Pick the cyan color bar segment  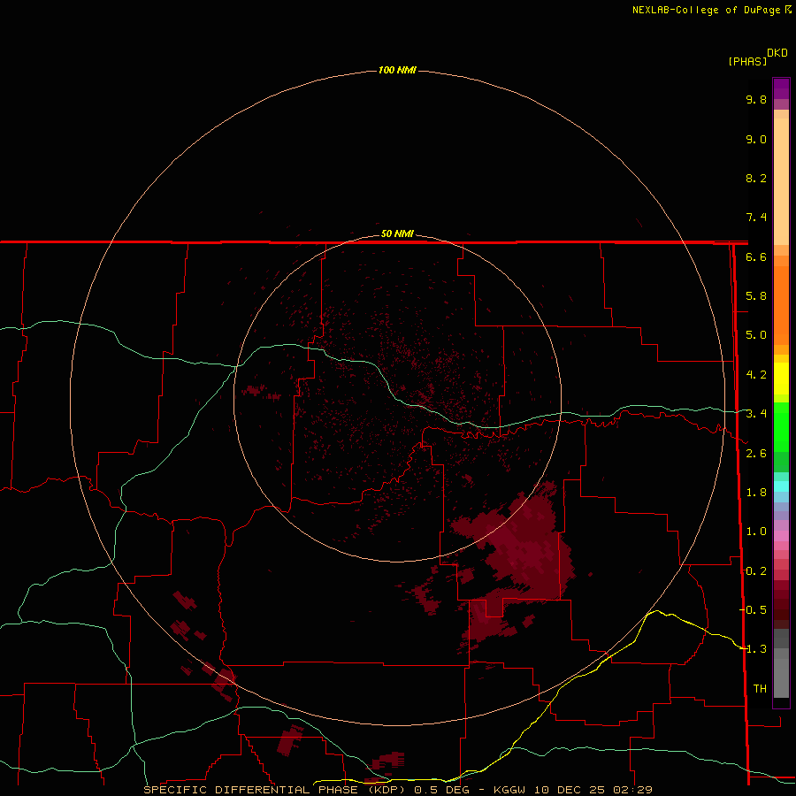click(x=781, y=486)
